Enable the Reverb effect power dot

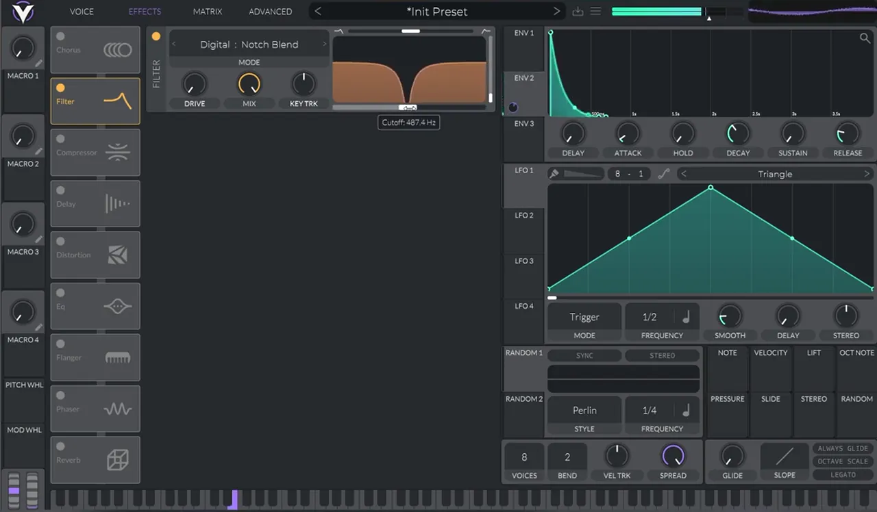point(60,446)
